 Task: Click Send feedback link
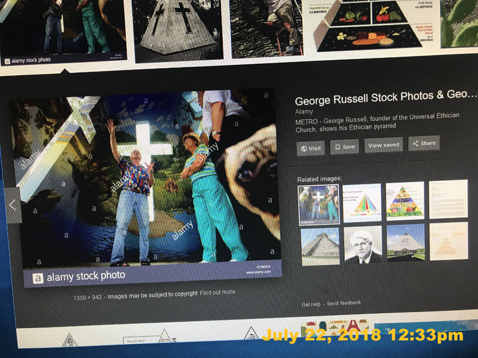(x=344, y=303)
